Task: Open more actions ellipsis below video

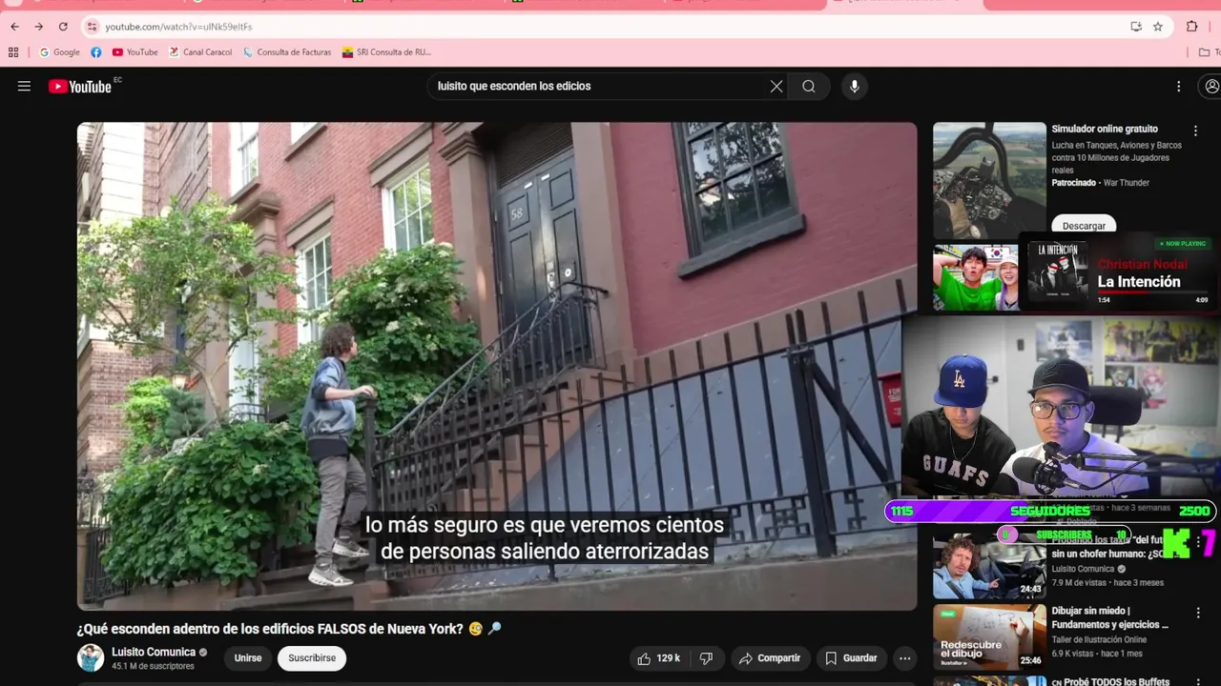Action: 904,658
